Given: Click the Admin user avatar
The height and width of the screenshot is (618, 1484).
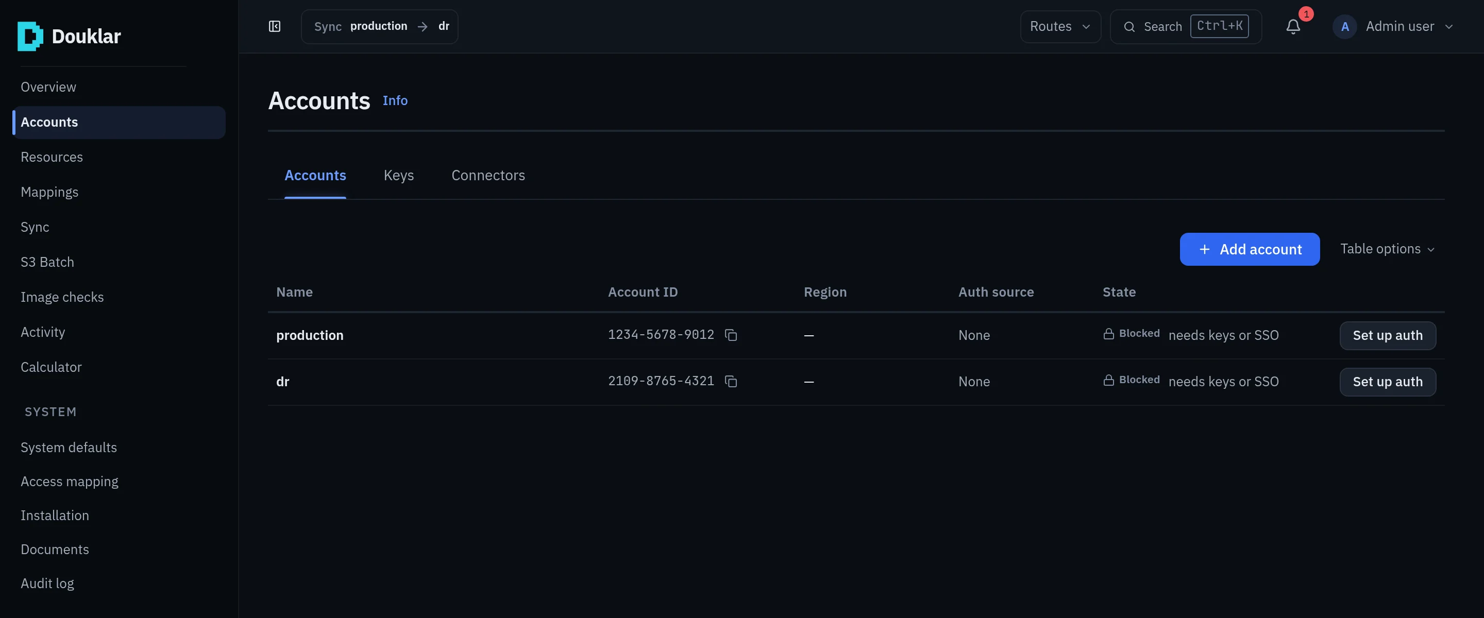Looking at the screenshot, I should [1344, 26].
